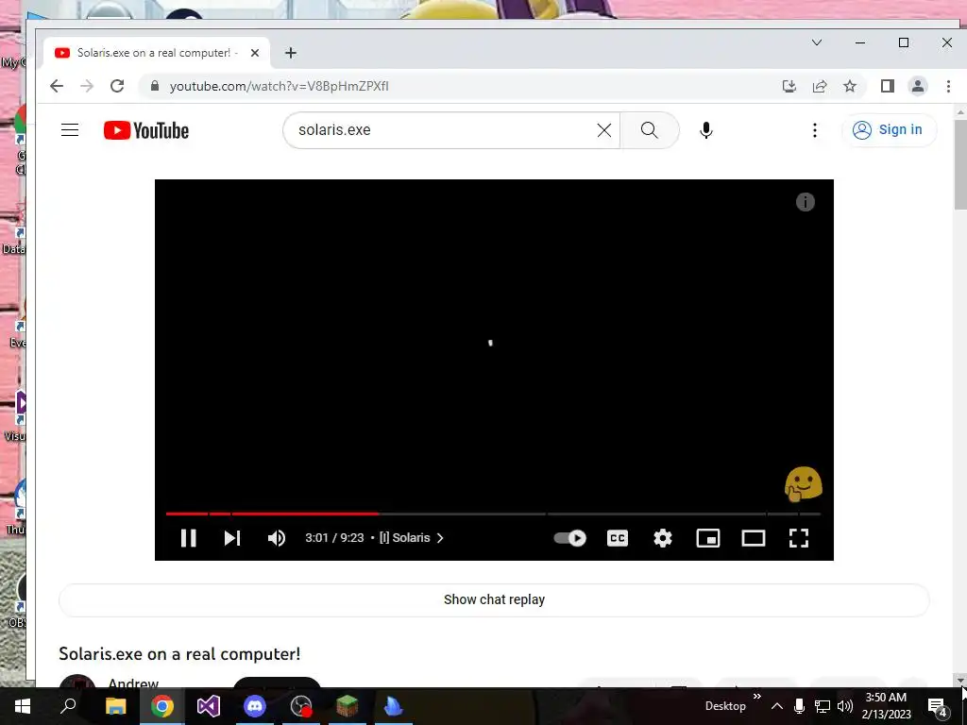Enter full screen mode

click(799, 538)
